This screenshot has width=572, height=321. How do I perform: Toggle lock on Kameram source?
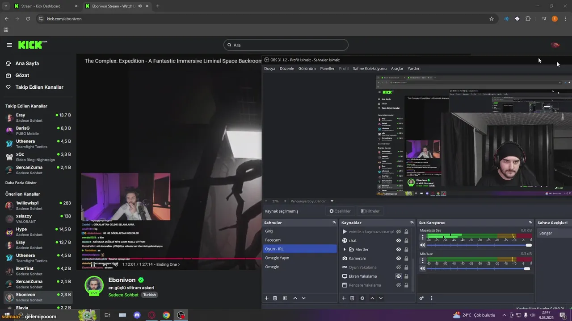[406, 258]
